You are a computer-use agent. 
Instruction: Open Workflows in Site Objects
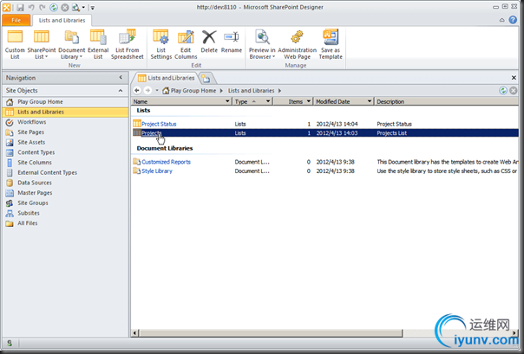coord(65,122)
